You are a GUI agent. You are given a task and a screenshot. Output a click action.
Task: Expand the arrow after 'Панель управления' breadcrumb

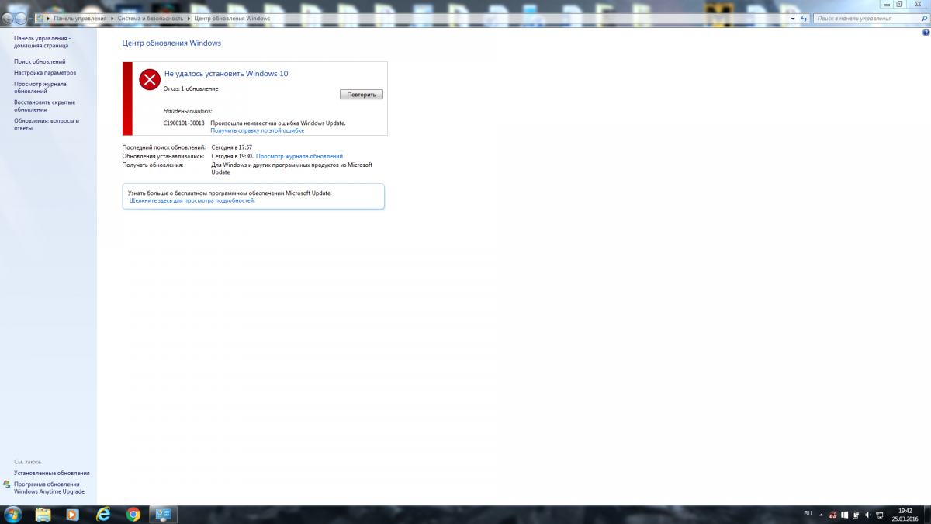pos(112,18)
